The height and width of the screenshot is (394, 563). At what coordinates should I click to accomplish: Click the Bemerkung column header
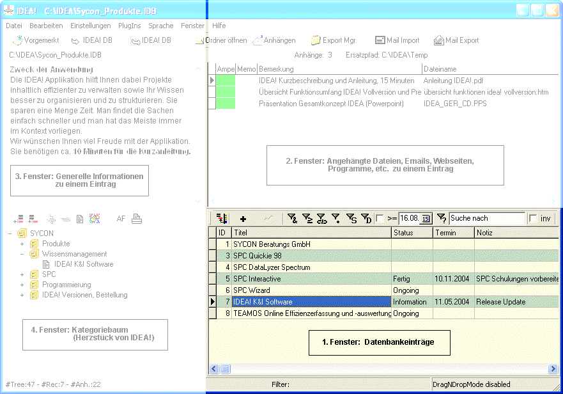pyautogui.click(x=340, y=69)
